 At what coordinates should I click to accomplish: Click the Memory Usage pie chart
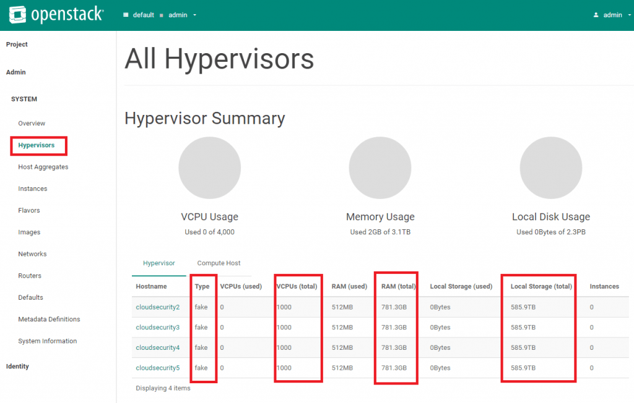coord(380,168)
